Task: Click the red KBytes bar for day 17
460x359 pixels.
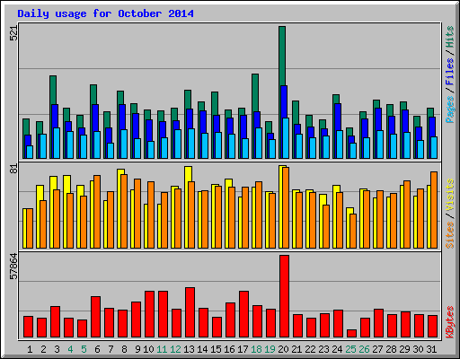Action: point(243,314)
